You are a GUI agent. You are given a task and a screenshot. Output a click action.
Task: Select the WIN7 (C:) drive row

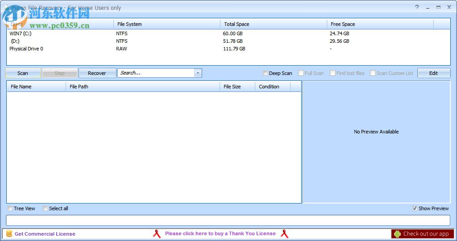(x=228, y=33)
